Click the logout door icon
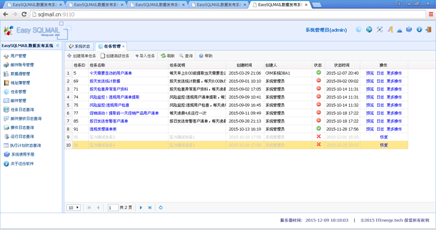 pyautogui.click(x=429, y=30)
